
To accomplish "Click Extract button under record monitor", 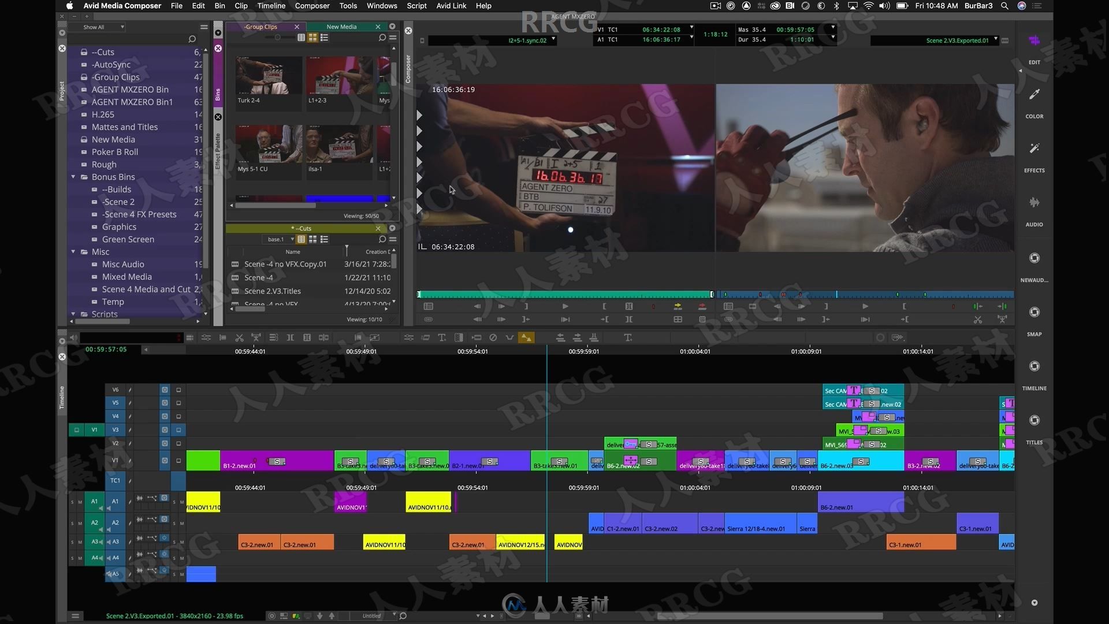I will (1002, 319).
